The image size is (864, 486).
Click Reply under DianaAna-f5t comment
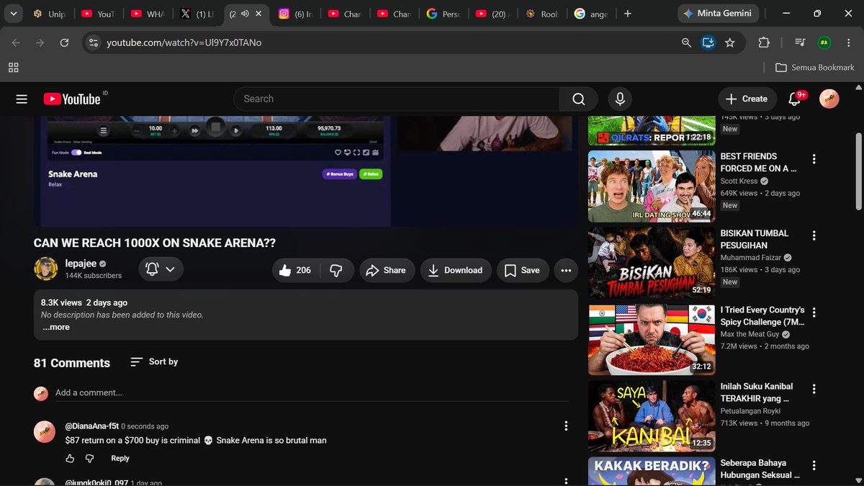[120, 458]
